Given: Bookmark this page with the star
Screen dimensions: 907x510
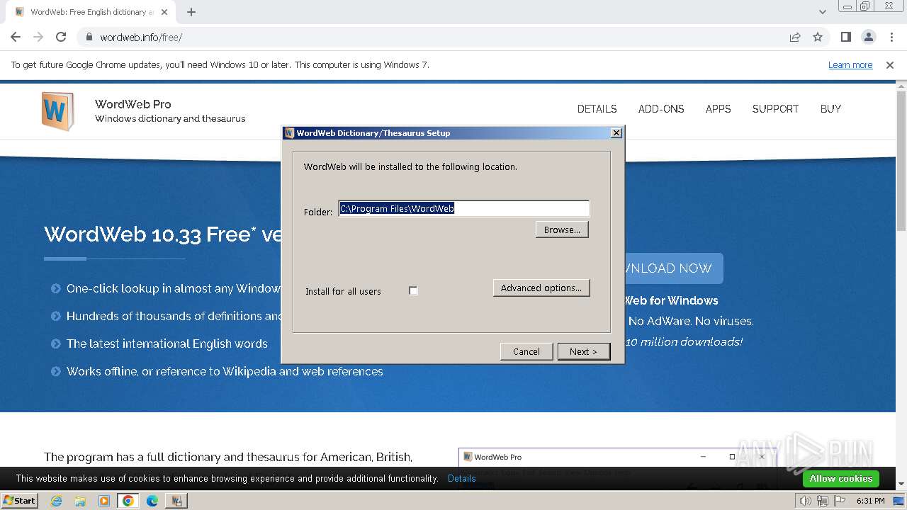Looking at the screenshot, I should coord(818,37).
